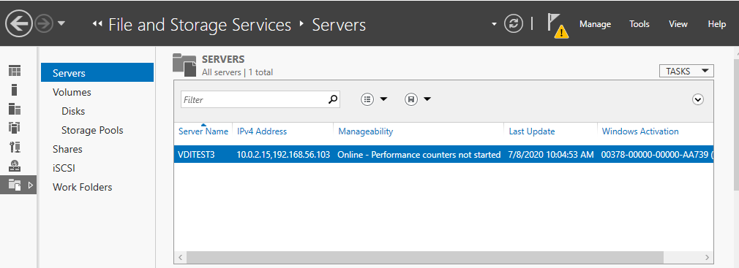
Task: Open the TASKS dropdown
Action: tap(686, 71)
